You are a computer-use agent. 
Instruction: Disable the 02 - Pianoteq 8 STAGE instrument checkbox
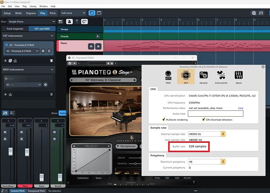tap(7, 45)
